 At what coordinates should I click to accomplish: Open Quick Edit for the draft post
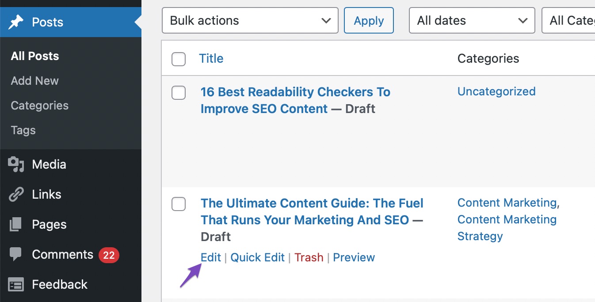coord(257,257)
